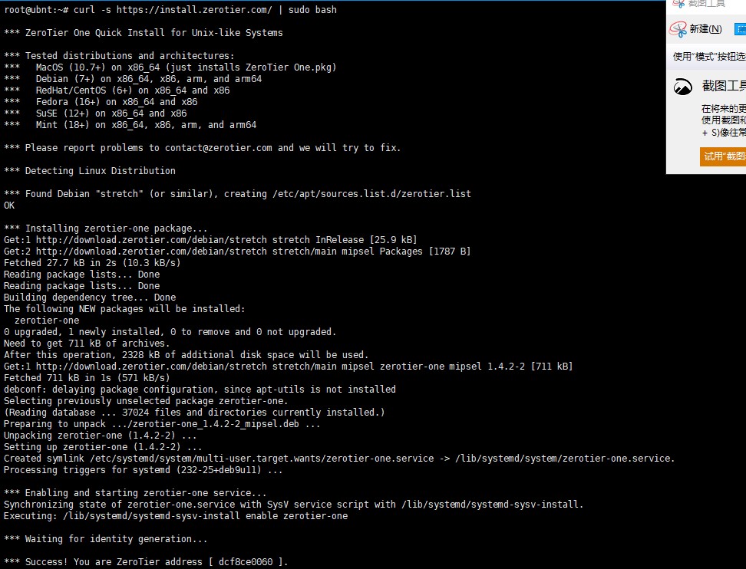Click the blue rectangular Mode snip icon
This screenshot has height=569, width=746.
pyautogui.click(x=741, y=29)
